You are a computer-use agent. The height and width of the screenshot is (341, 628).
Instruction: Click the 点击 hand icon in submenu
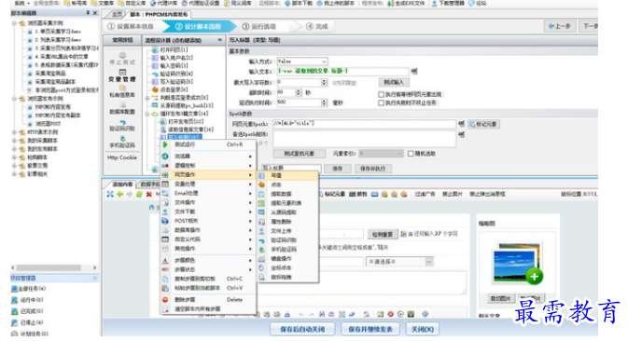click(x=261, y=184)
